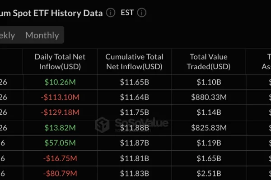This screenshot has width=271, height=180.
Task: Select the $13.82M daily inflow cell
Action: pyautogui.click(x=60, y=127)
